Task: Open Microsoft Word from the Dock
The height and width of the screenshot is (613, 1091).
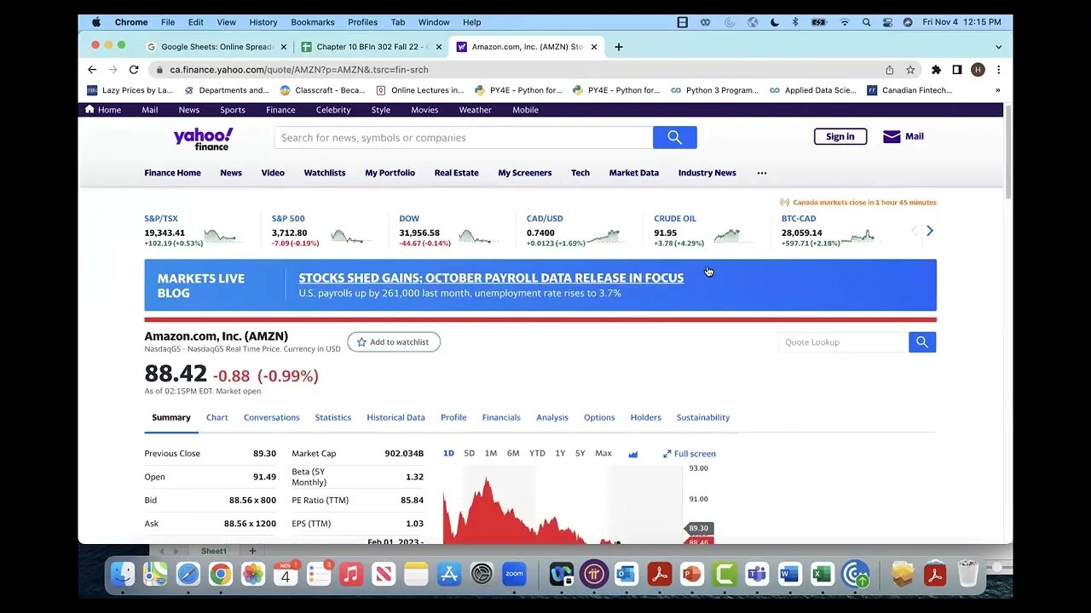Action: pyautogui.click(x=789, y=575)
